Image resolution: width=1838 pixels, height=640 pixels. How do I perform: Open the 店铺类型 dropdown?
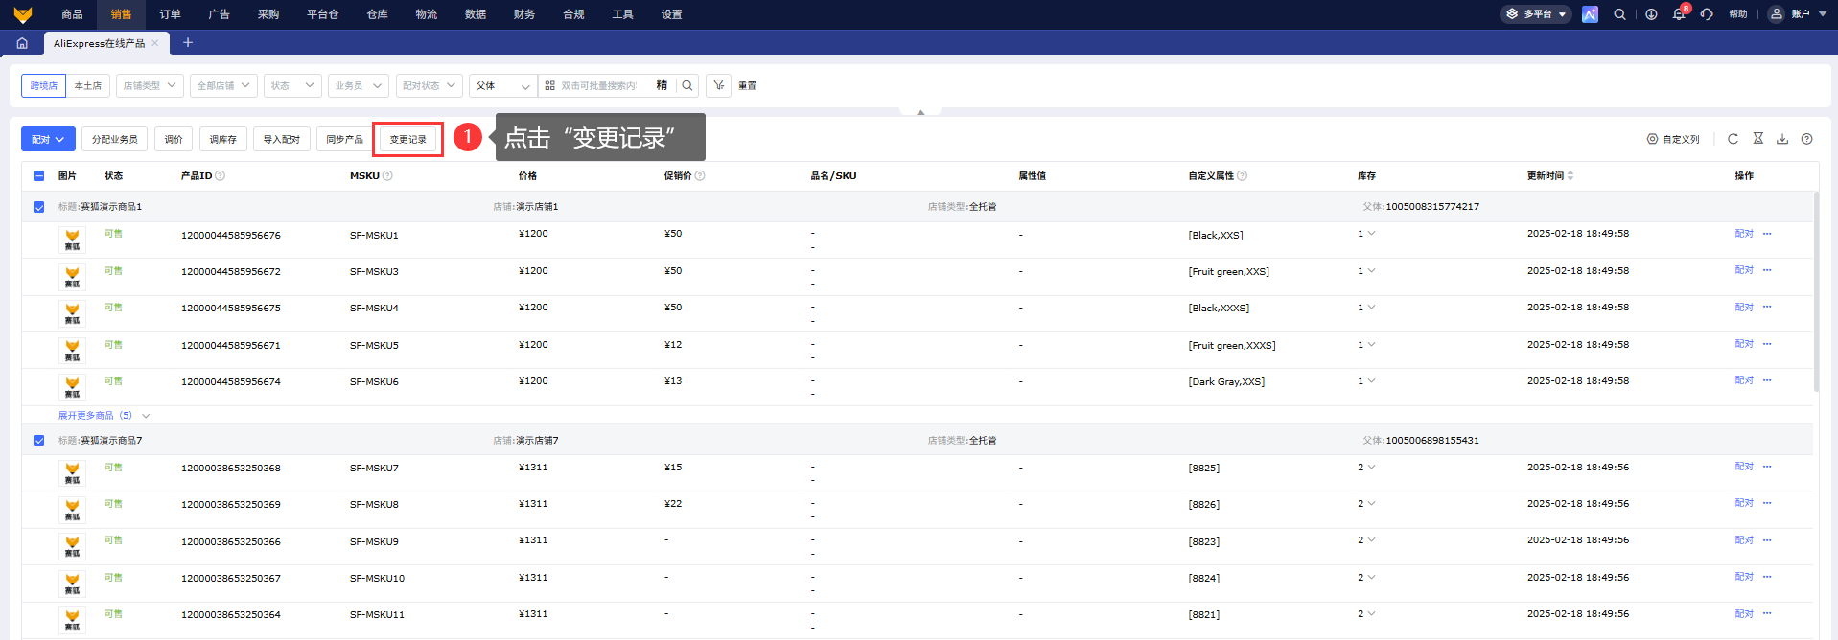150,85
